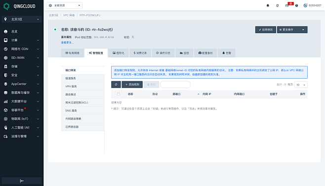Click the 名称 column header

[x=130, y=94]
